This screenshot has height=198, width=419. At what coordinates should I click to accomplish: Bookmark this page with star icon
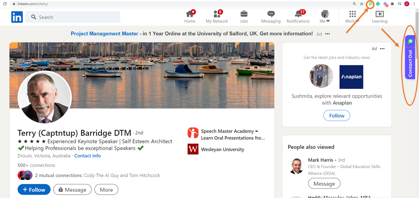[362, 4]
